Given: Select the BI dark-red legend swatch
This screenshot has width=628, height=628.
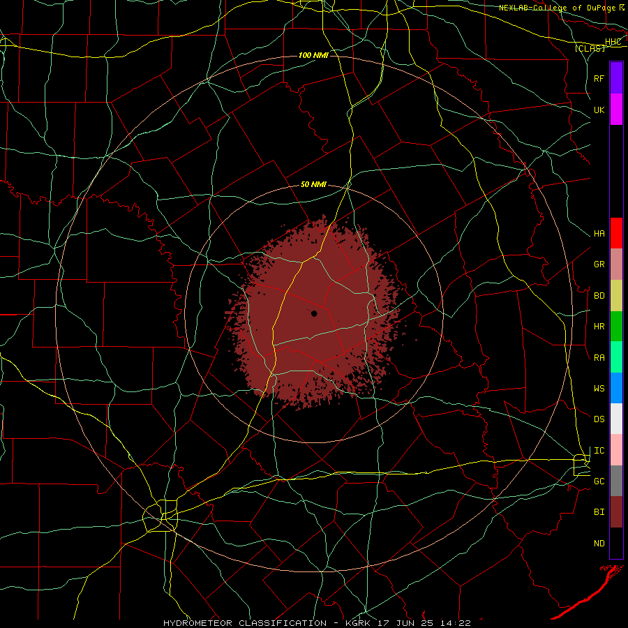Looking at the screenshot, I should click(616, 512).
